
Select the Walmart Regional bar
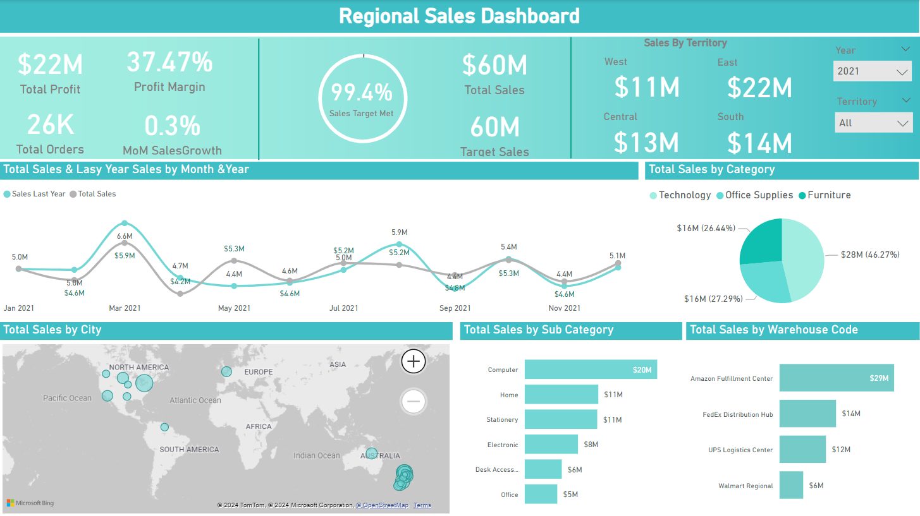pos(791,485)
